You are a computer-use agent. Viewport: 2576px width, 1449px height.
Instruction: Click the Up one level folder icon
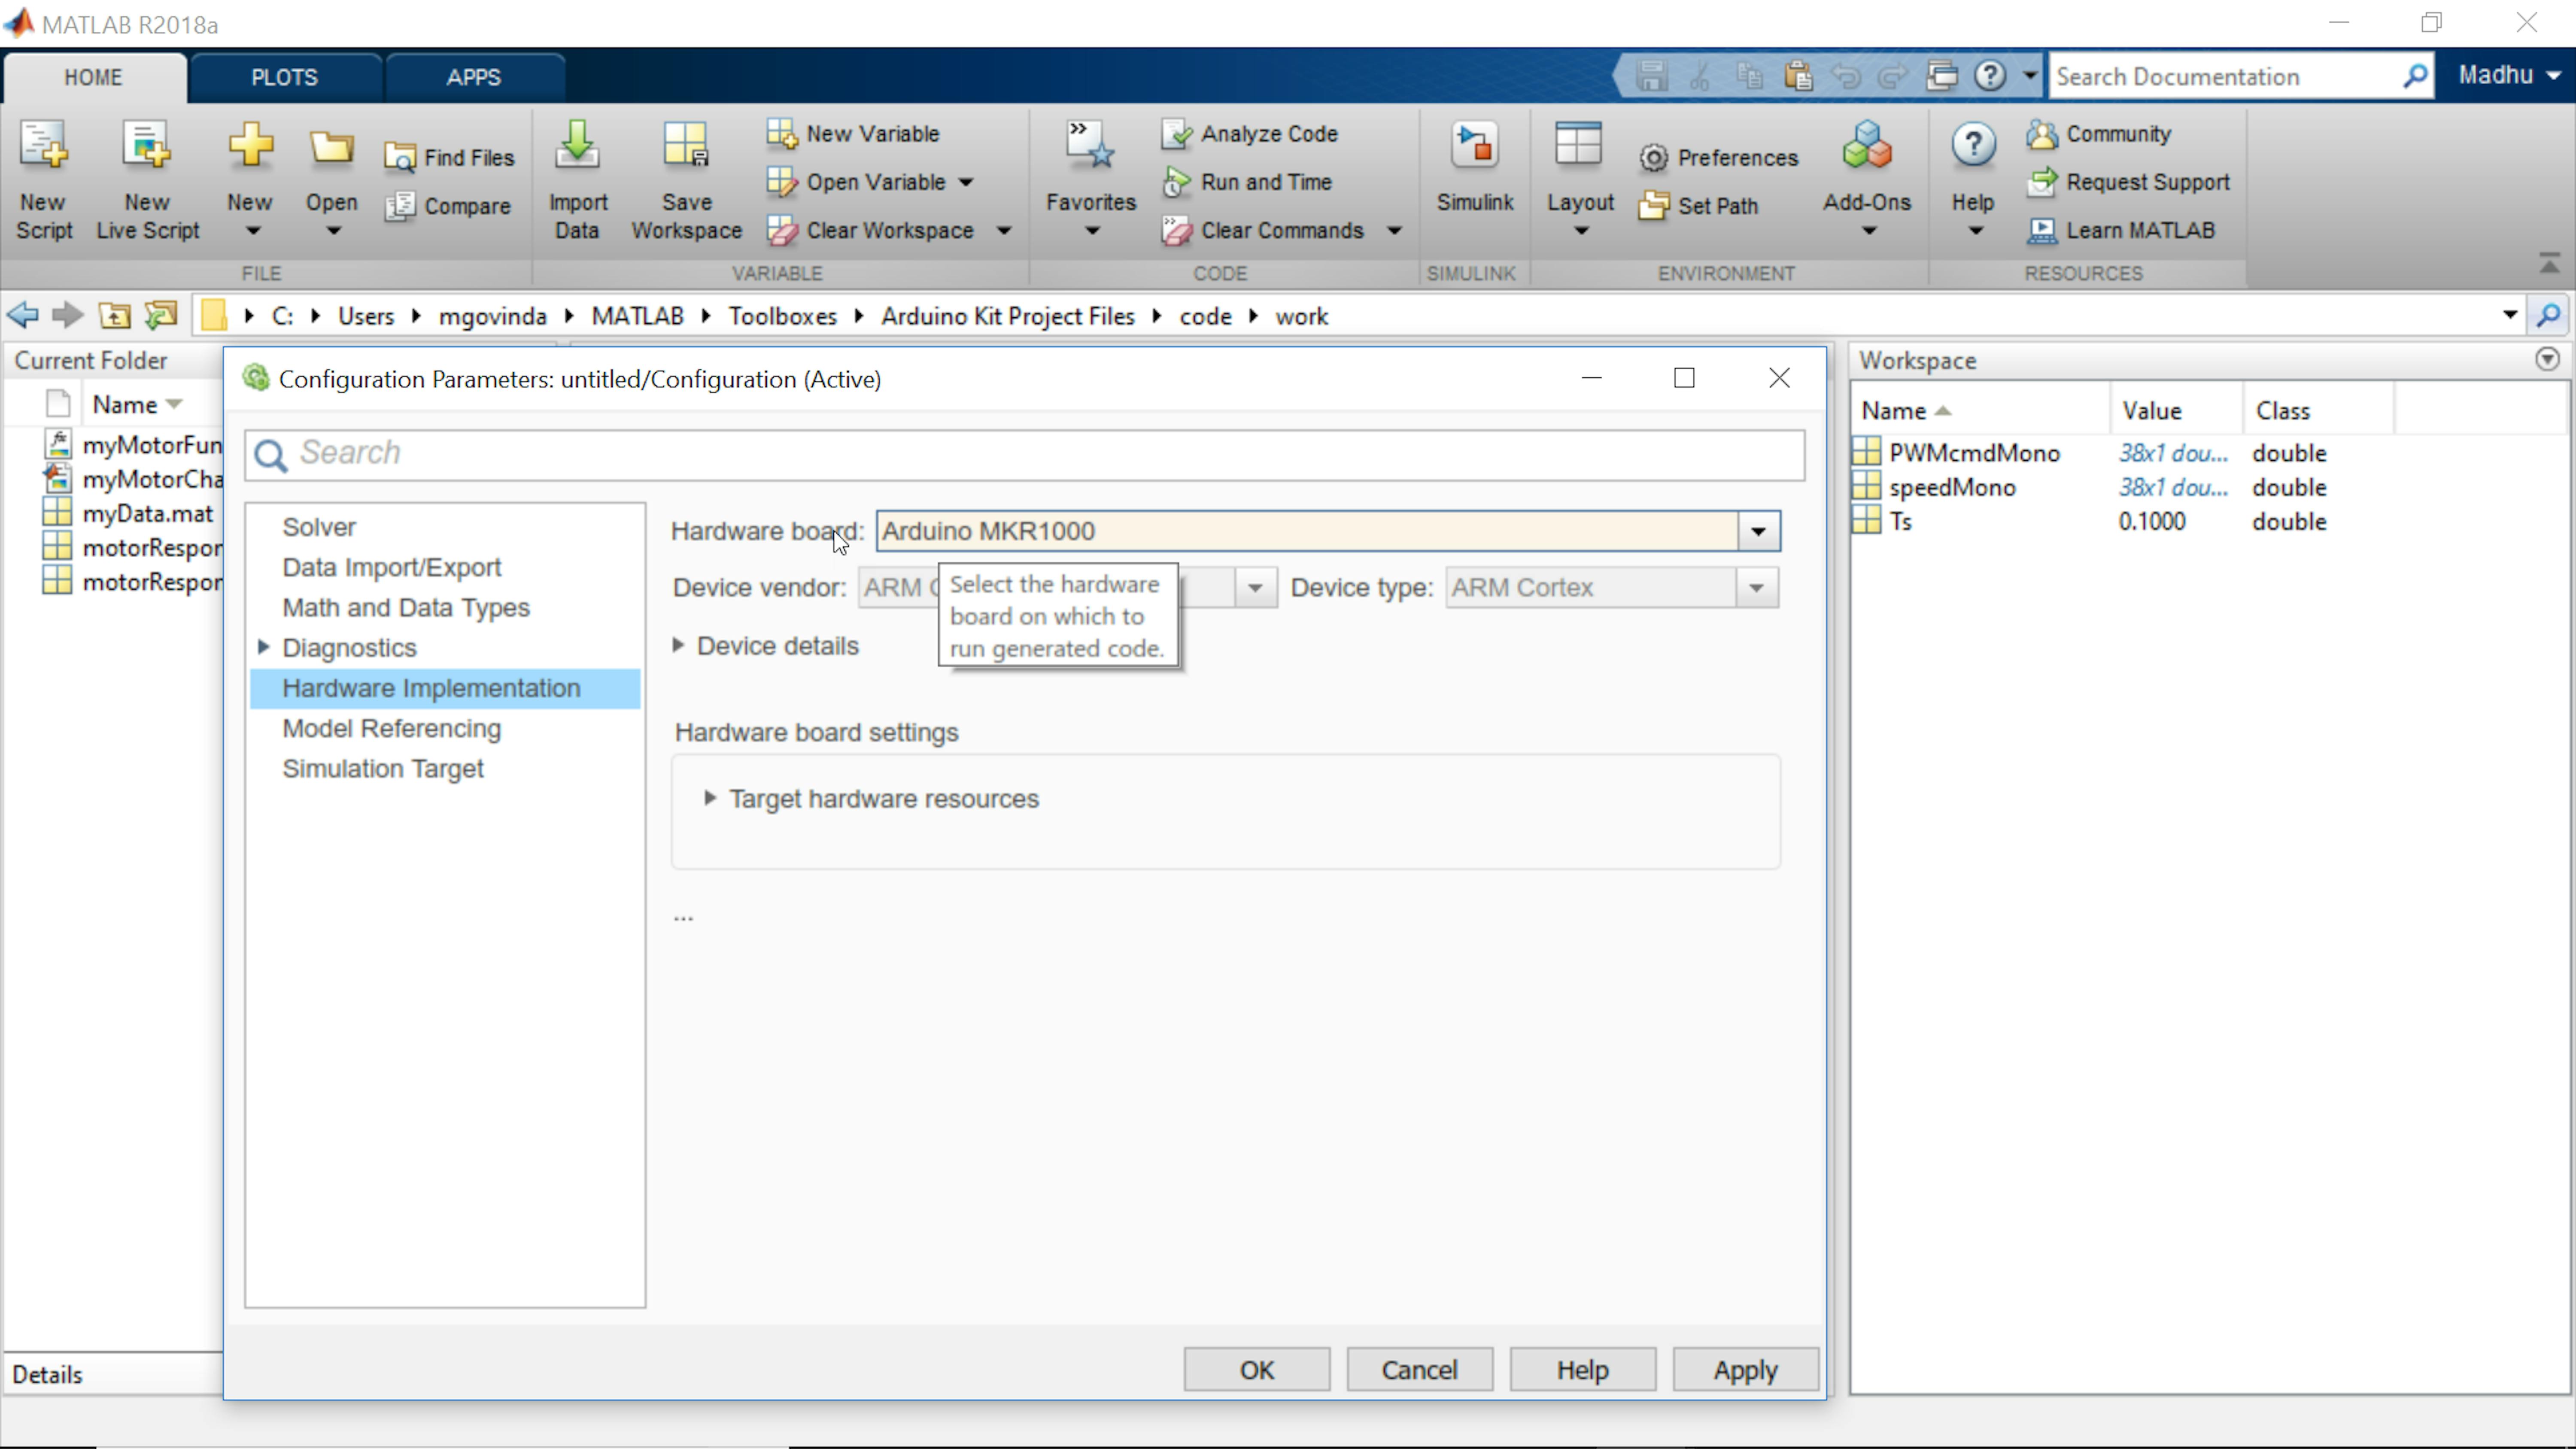tap(114, 316)
